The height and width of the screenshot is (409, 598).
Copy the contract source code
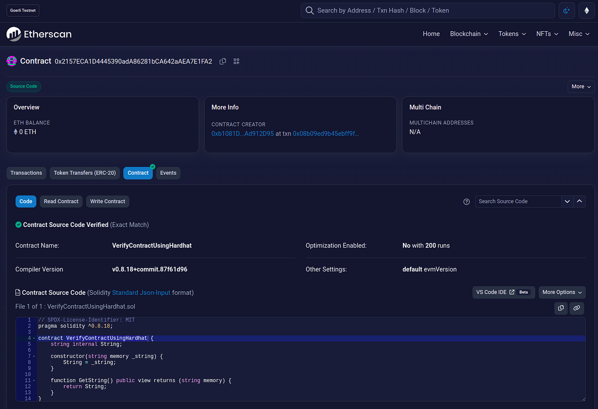[561, 308]
